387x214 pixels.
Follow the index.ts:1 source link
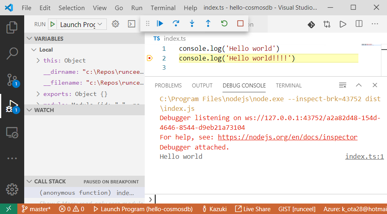364,156
